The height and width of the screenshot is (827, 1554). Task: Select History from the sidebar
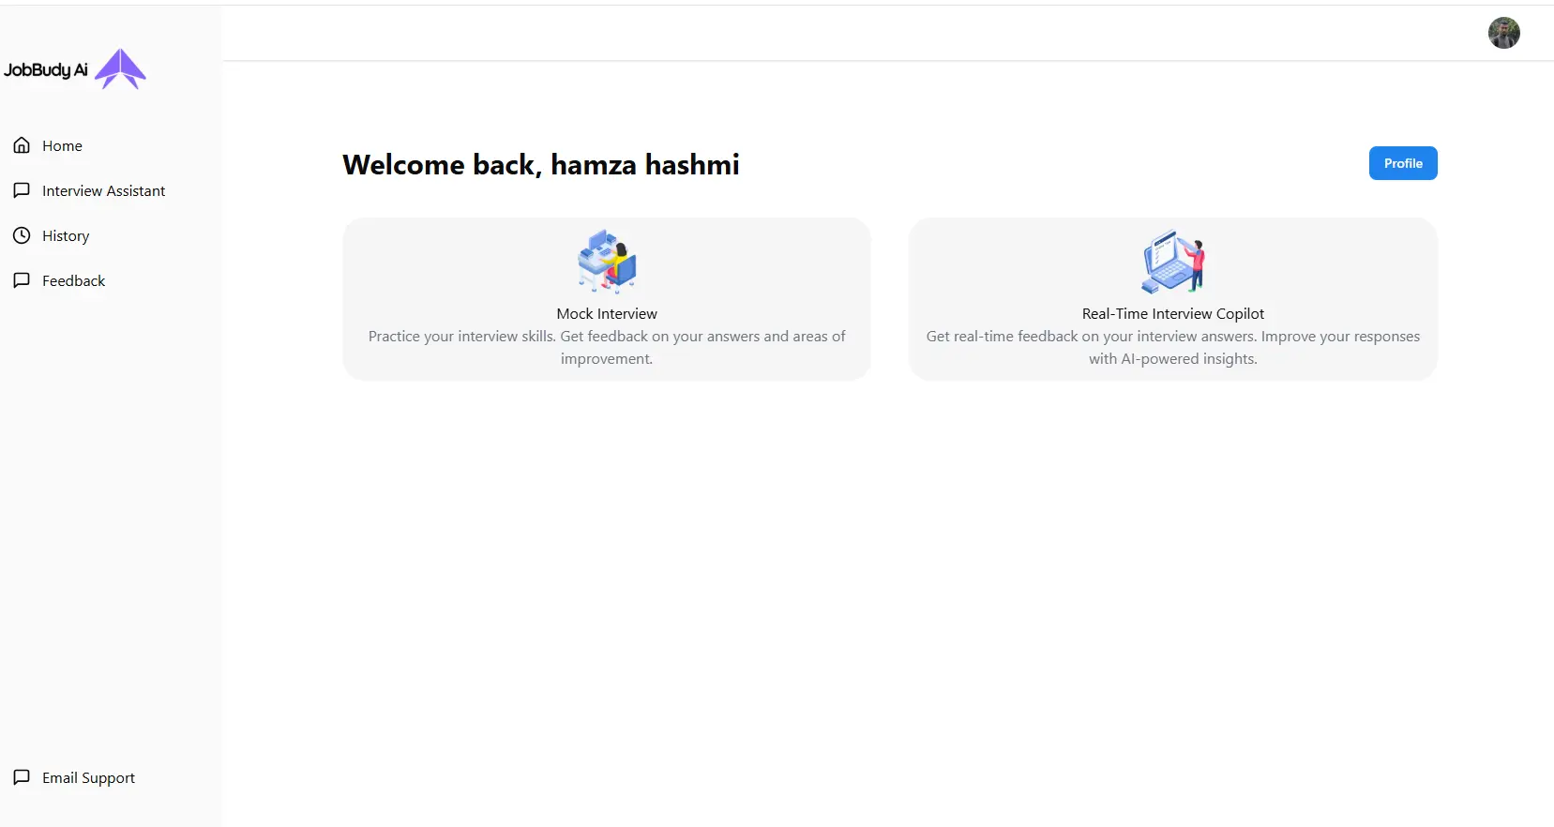pyautogui.click(x=66, y=236)
